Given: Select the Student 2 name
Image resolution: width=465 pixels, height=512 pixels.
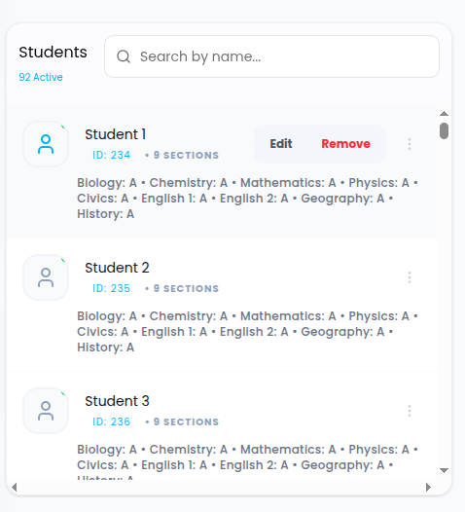Looking at the screenshot, I should click(x=117, y=268).
